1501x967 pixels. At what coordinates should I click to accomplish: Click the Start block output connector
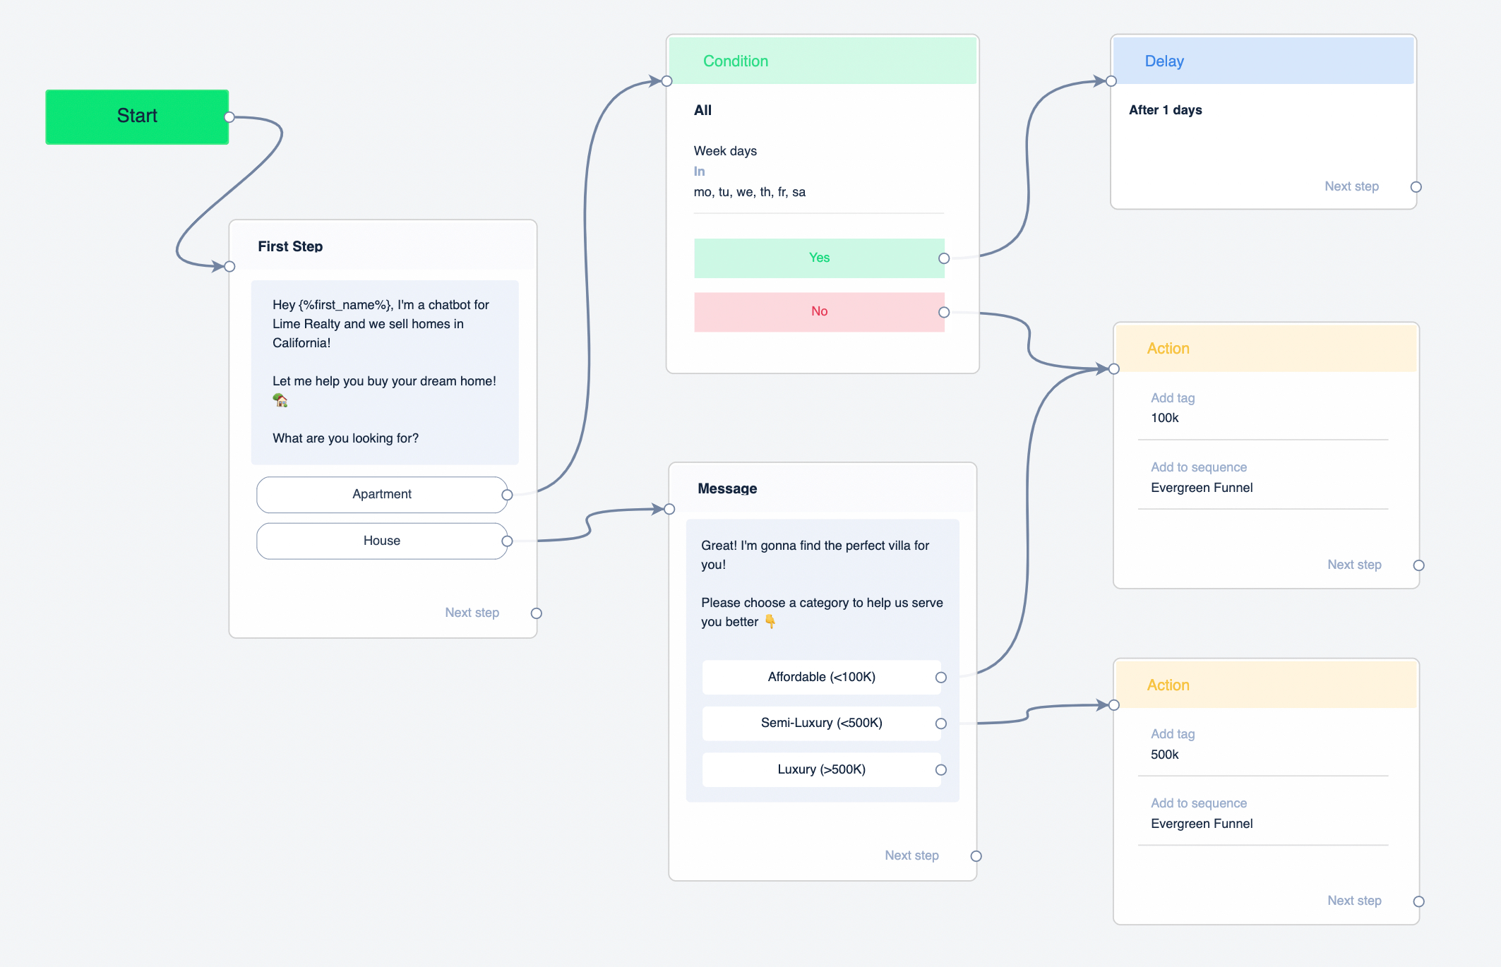(x=229, y=117)
